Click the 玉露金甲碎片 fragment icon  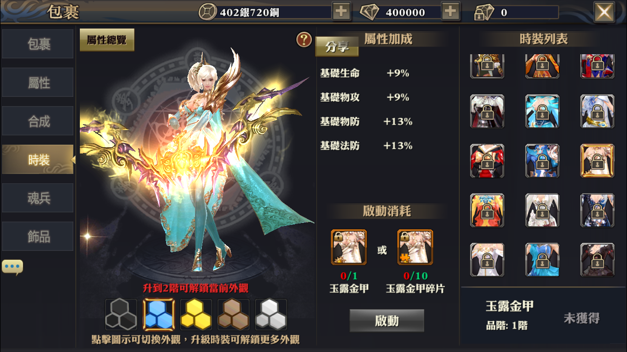point(415,247)
